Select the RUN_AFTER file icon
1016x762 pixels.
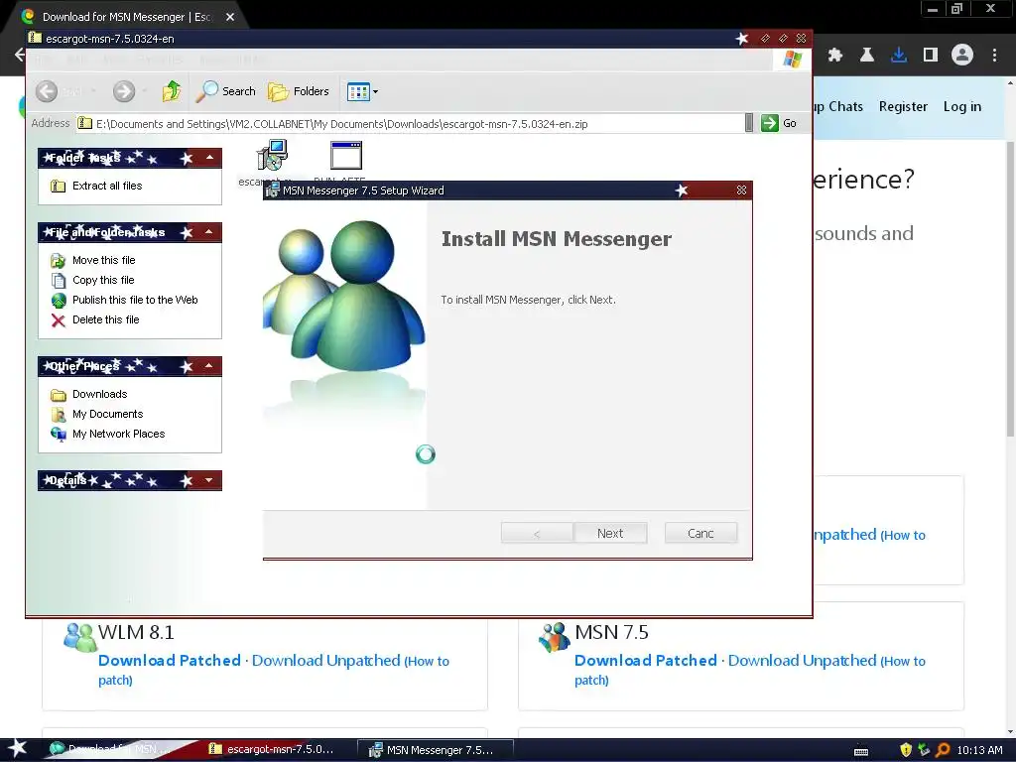click(x=346, y=156)
